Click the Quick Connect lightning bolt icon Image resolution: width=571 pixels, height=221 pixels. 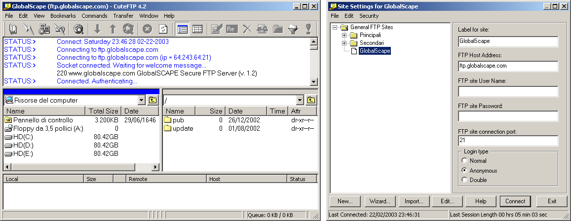coord(29,29)
